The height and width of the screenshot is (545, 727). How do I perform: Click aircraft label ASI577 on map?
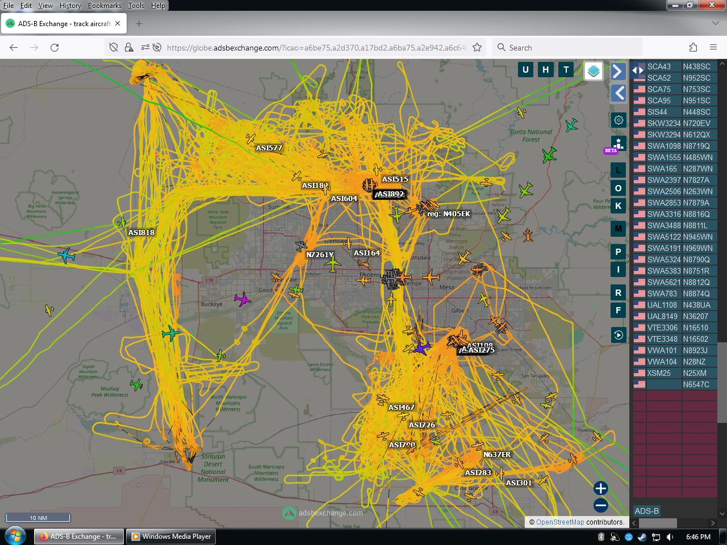269,148
